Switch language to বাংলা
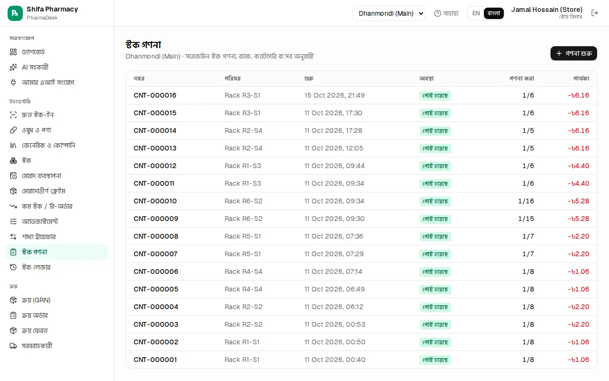 click(494, 13)
